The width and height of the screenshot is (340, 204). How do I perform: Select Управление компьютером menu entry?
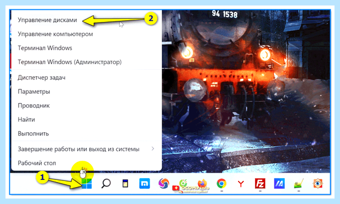[55, 34]
